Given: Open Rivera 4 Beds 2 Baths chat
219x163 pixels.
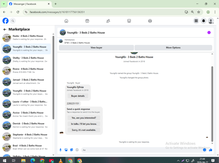Looking at the screenshot, I should pyautogui.click(x=26, y=71).
